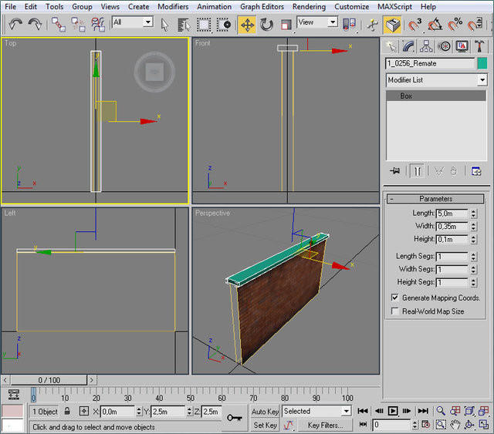494x434 pixels.
Task: Open the Hierarchy command panel tab
Action: [427, 46]
